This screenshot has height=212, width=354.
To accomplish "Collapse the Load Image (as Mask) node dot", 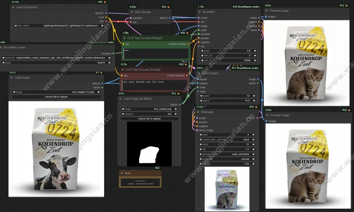I will click(120, 99).
